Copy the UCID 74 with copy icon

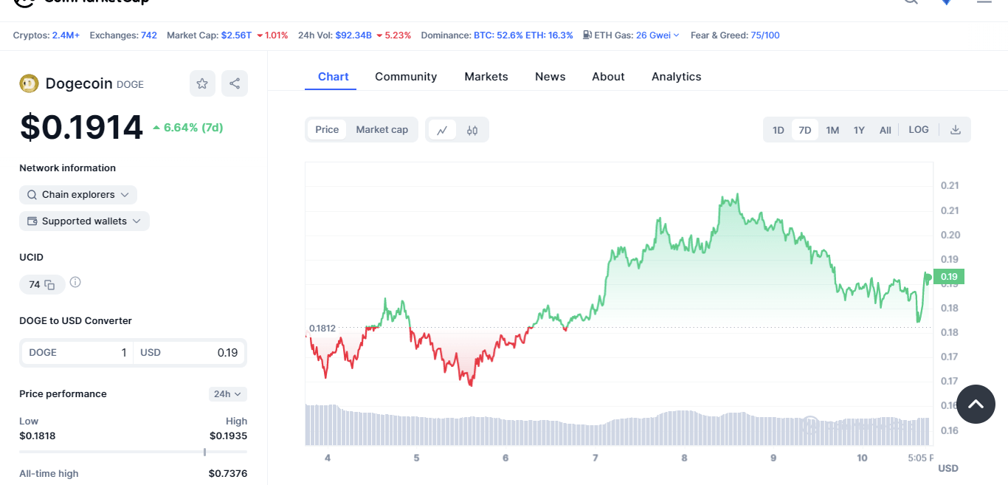click(49, 284)
